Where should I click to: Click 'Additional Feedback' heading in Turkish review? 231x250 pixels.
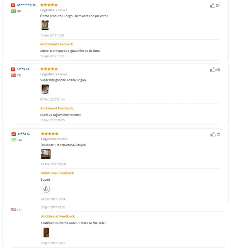click(x=57, y=108)
